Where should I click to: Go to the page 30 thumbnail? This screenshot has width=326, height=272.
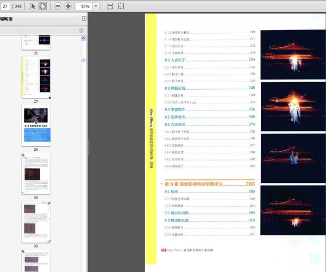tap(36, 222)
